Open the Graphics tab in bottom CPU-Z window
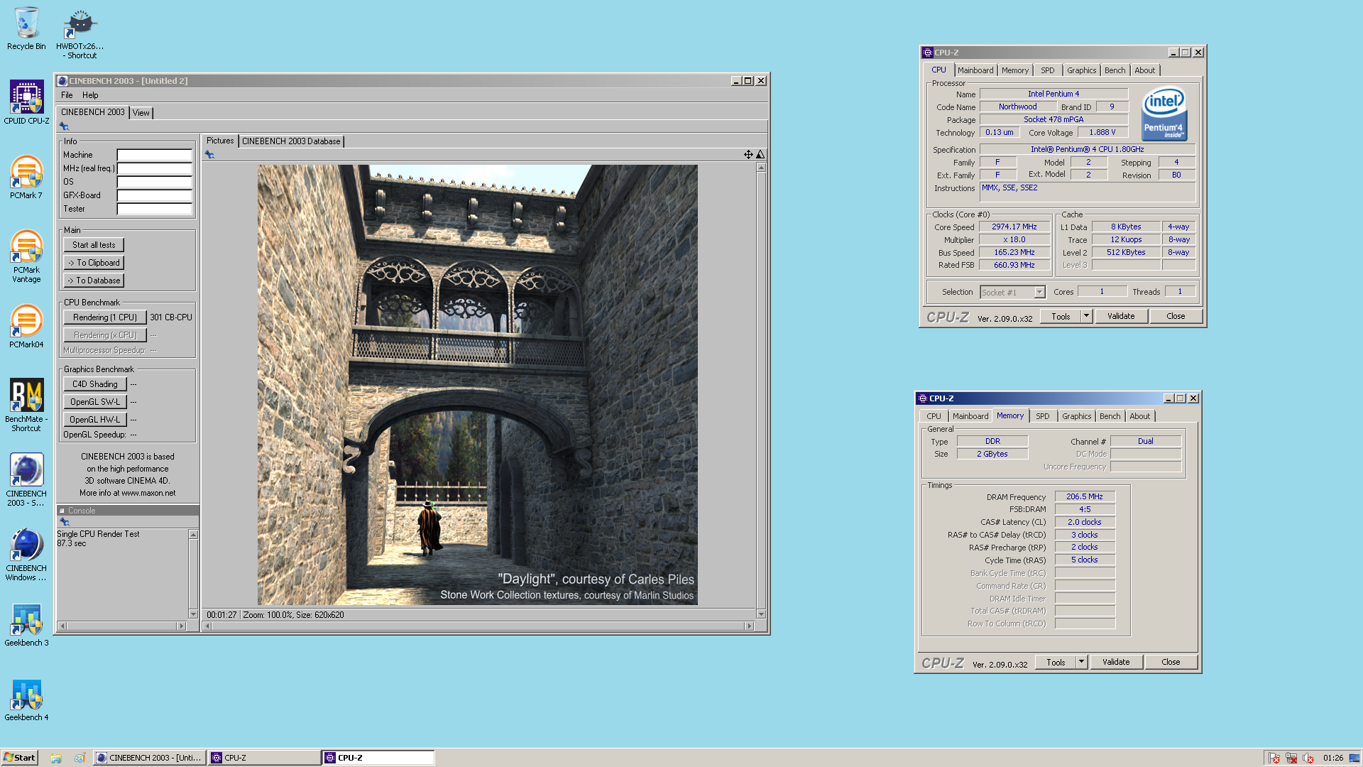Viewport: 1363px width, 767px height. coord(1077,416)
